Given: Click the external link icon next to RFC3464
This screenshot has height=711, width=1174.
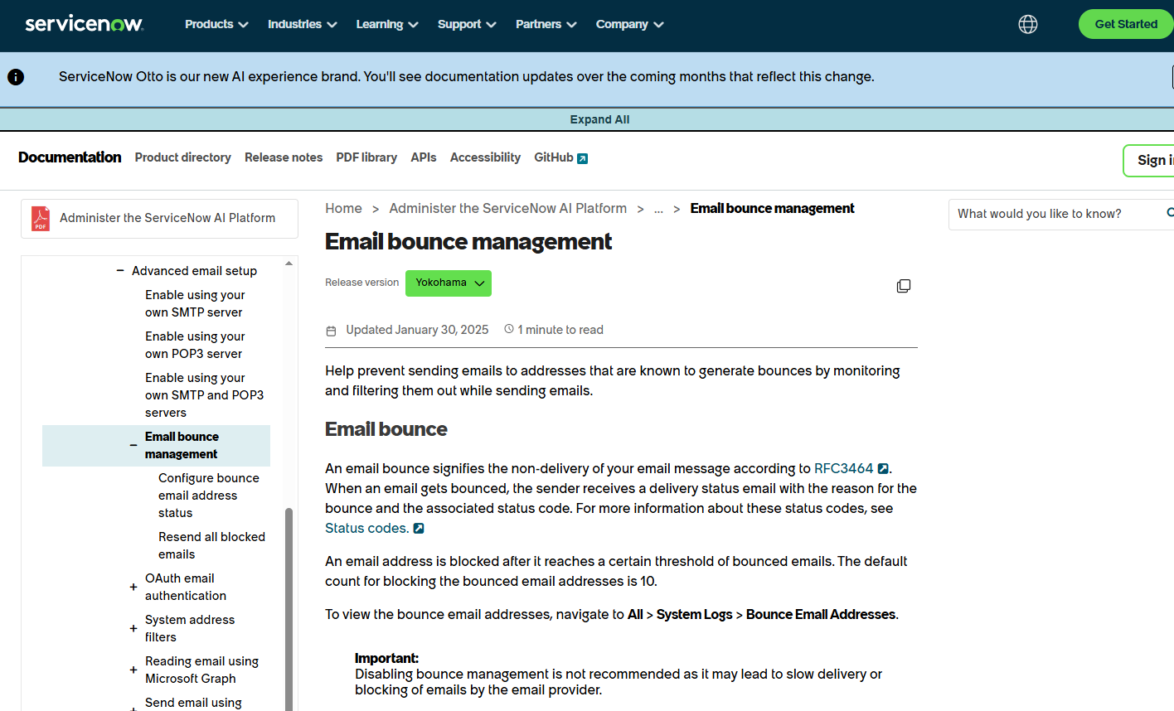Looking at the screenshot, I should point(883,469).
